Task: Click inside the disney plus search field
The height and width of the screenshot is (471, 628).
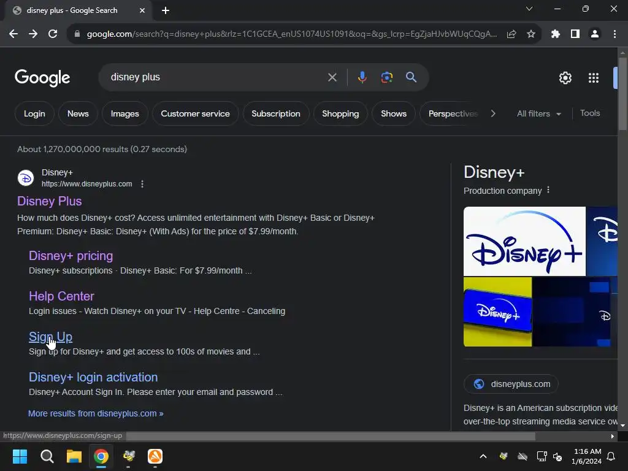Action: tap(216, 77)
